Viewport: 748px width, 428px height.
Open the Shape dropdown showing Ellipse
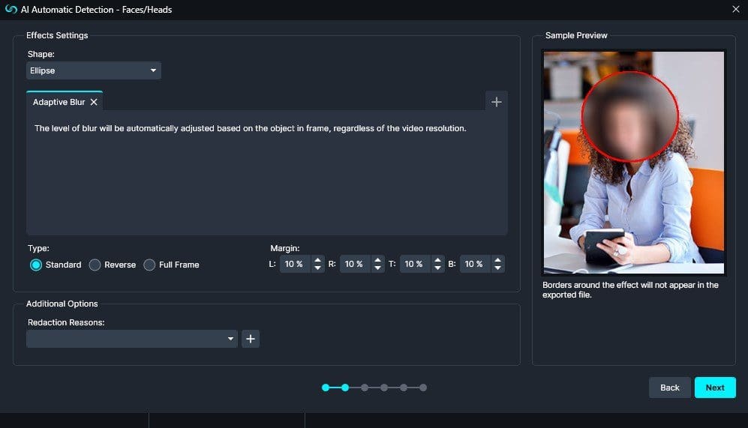(94, 70)
